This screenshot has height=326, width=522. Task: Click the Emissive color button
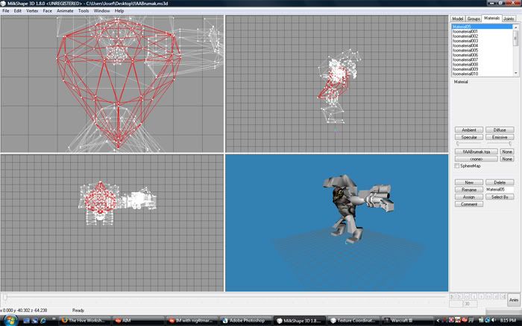click(500, 137)
